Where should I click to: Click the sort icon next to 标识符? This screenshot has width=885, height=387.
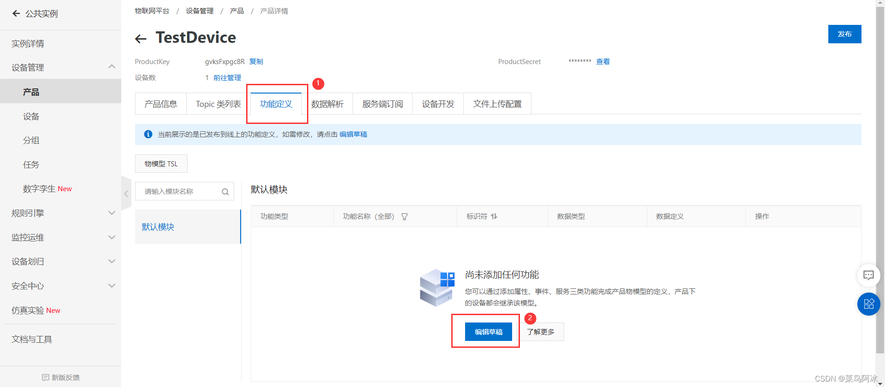494,216
